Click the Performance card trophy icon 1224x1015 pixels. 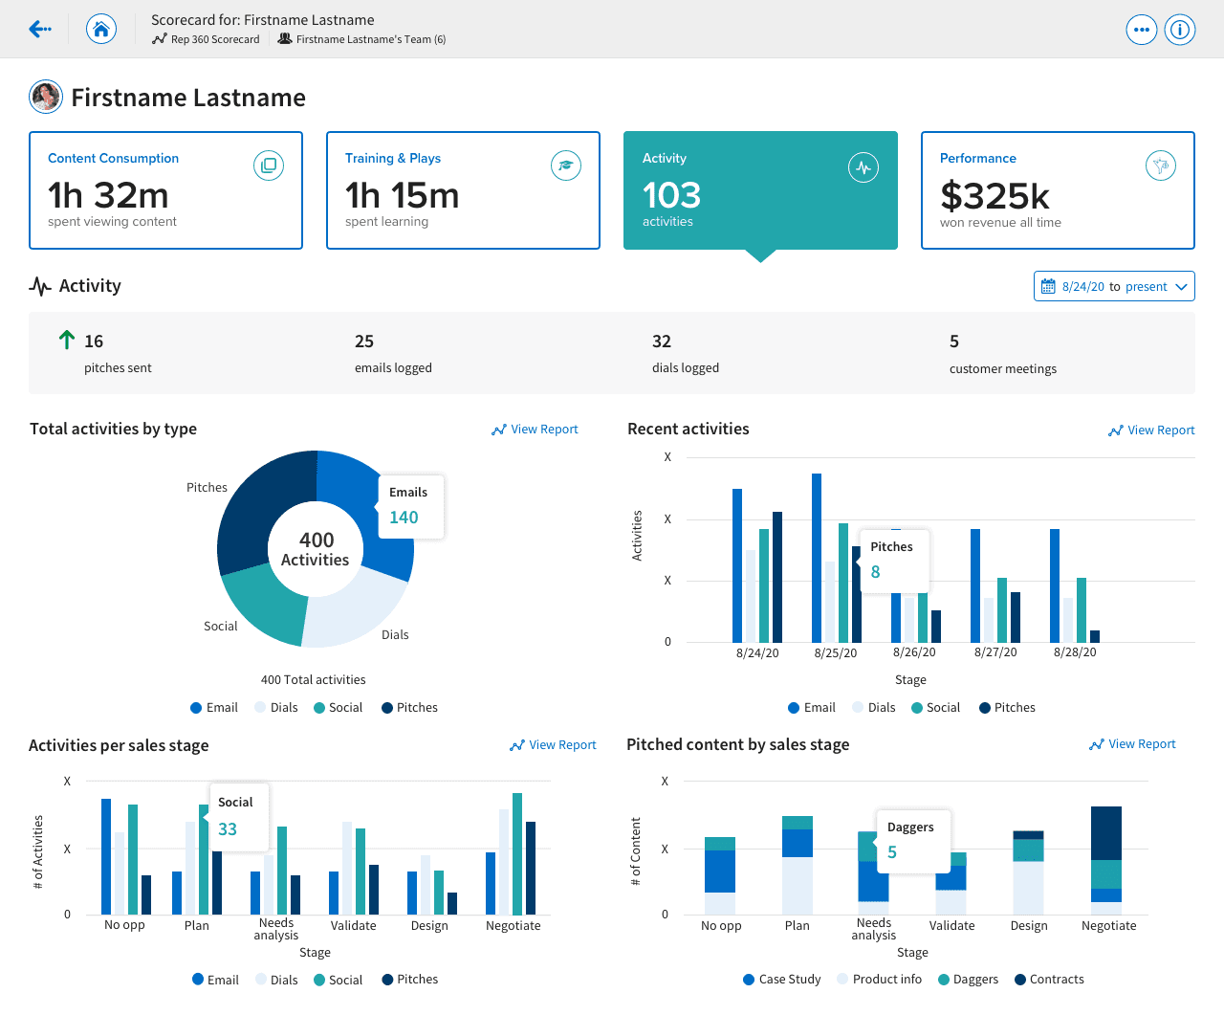coord(1161,165)
